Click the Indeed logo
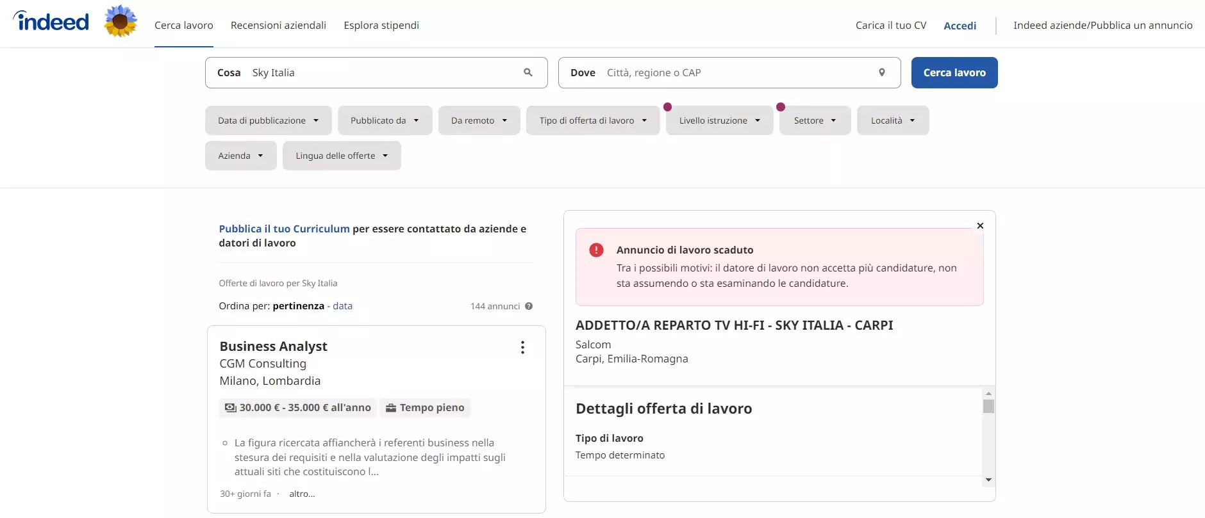This screenshot has width=1205, height=518. 51,22
